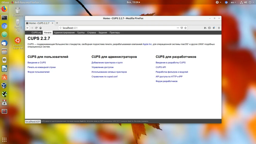The width and height of the screenshot is (256, 144).
Task: Open the black-and-white bird dock icon
Action: pos(4,94)
